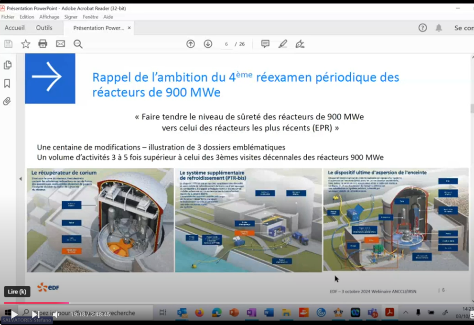Open the Fill and Sign tool
The height and width of the screenshot is (325, 474).
[x=300, y=43]
